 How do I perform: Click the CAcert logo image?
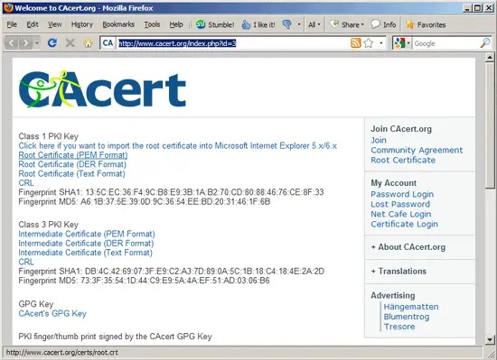102,89
